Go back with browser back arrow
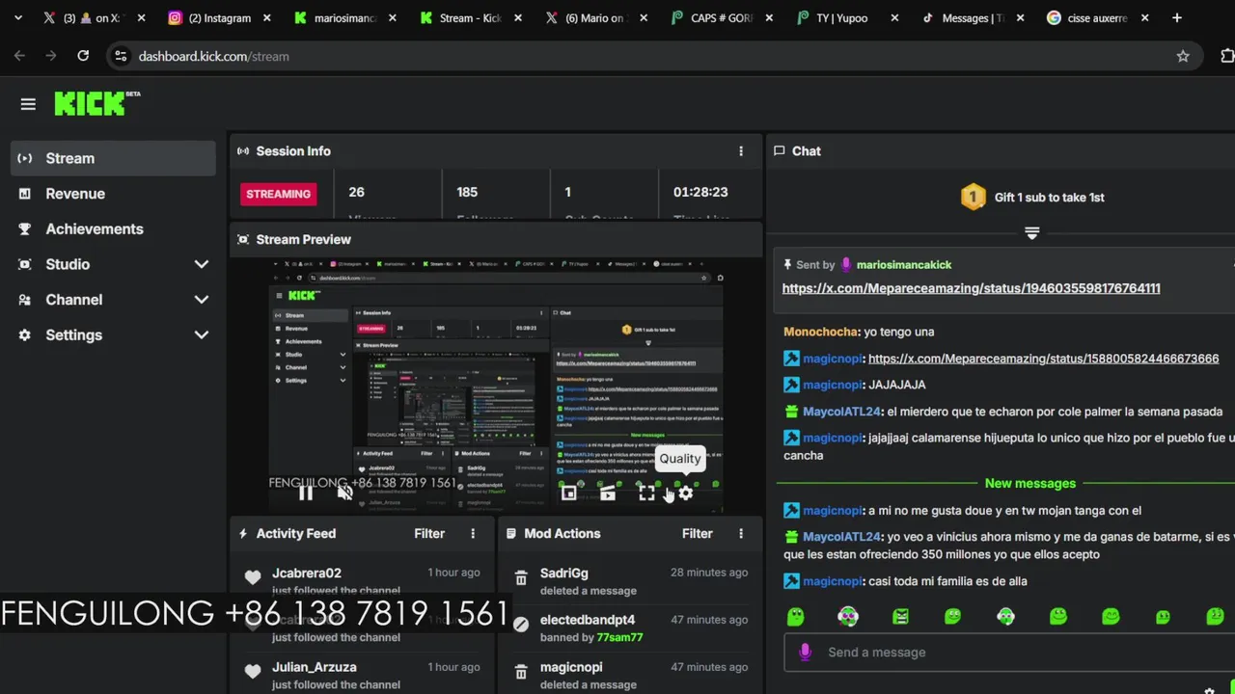Image resolution: width=1235 pixels, height=694 pixels. coord(20,56)
